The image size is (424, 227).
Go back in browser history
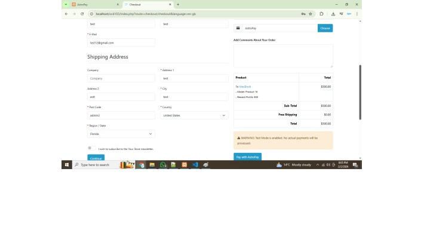click(66, 14)
